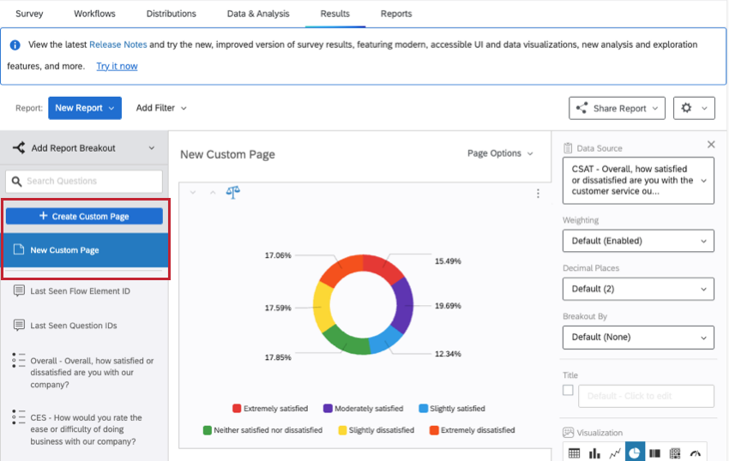This screenshot has height=461, width=729.
Task: Select the table visualization icon
Action: [574, 453]
